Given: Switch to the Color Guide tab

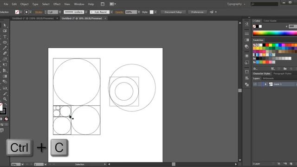Looking at the screenshot, I should click(270, 21).
